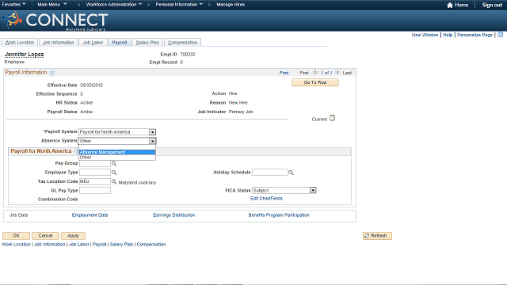This screenshot has height=285, width=507.
Task: Click the page layout icon beside Personalize Page
Action: coord(500,35)
